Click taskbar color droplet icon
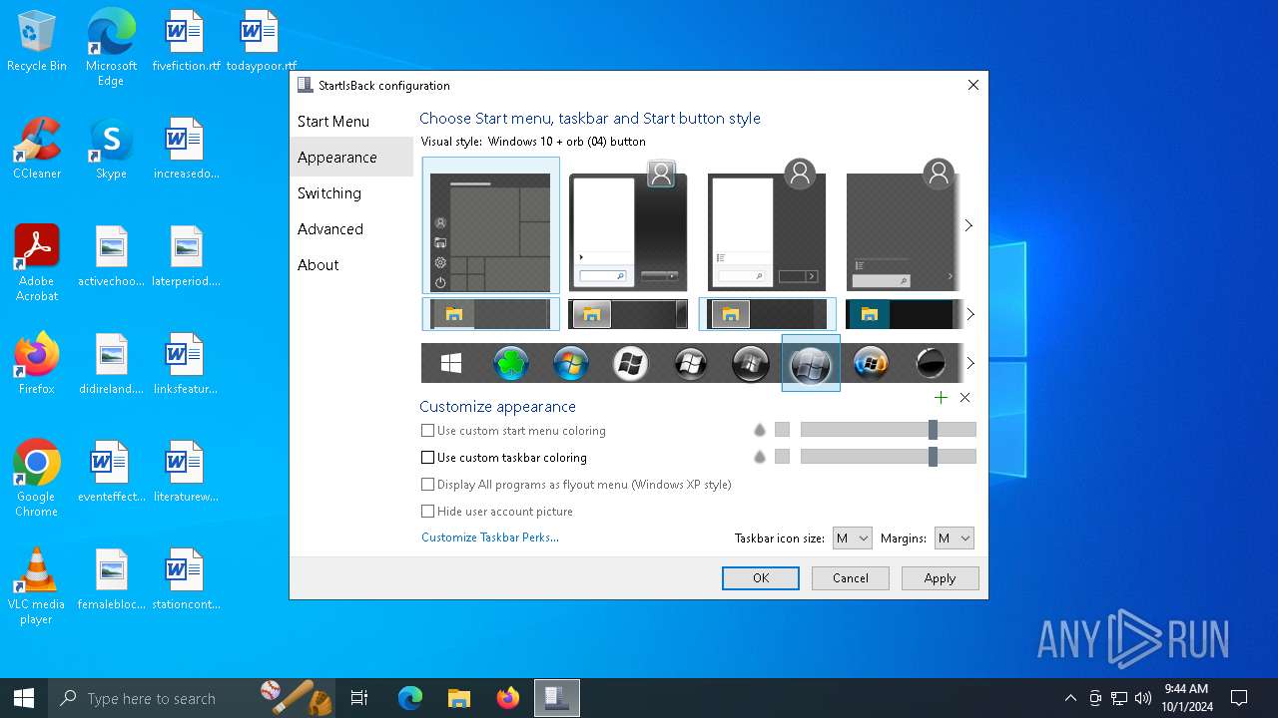1278x718 pixels. (760, 457)
